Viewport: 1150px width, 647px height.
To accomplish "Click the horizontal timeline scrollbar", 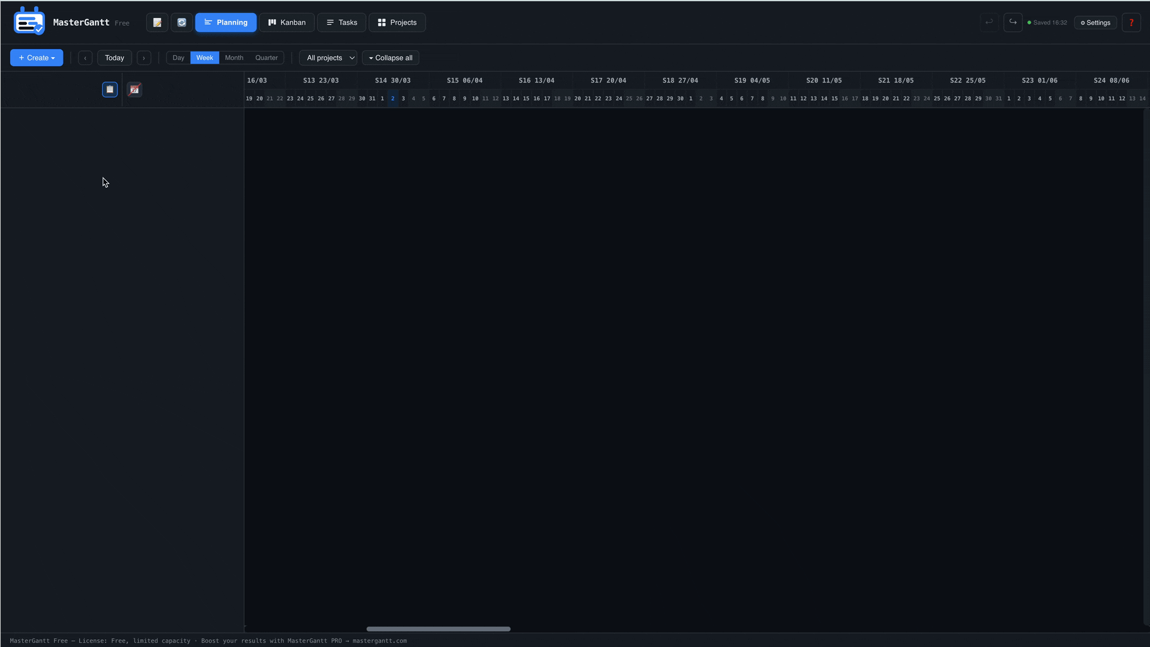I will coord(438,628).
